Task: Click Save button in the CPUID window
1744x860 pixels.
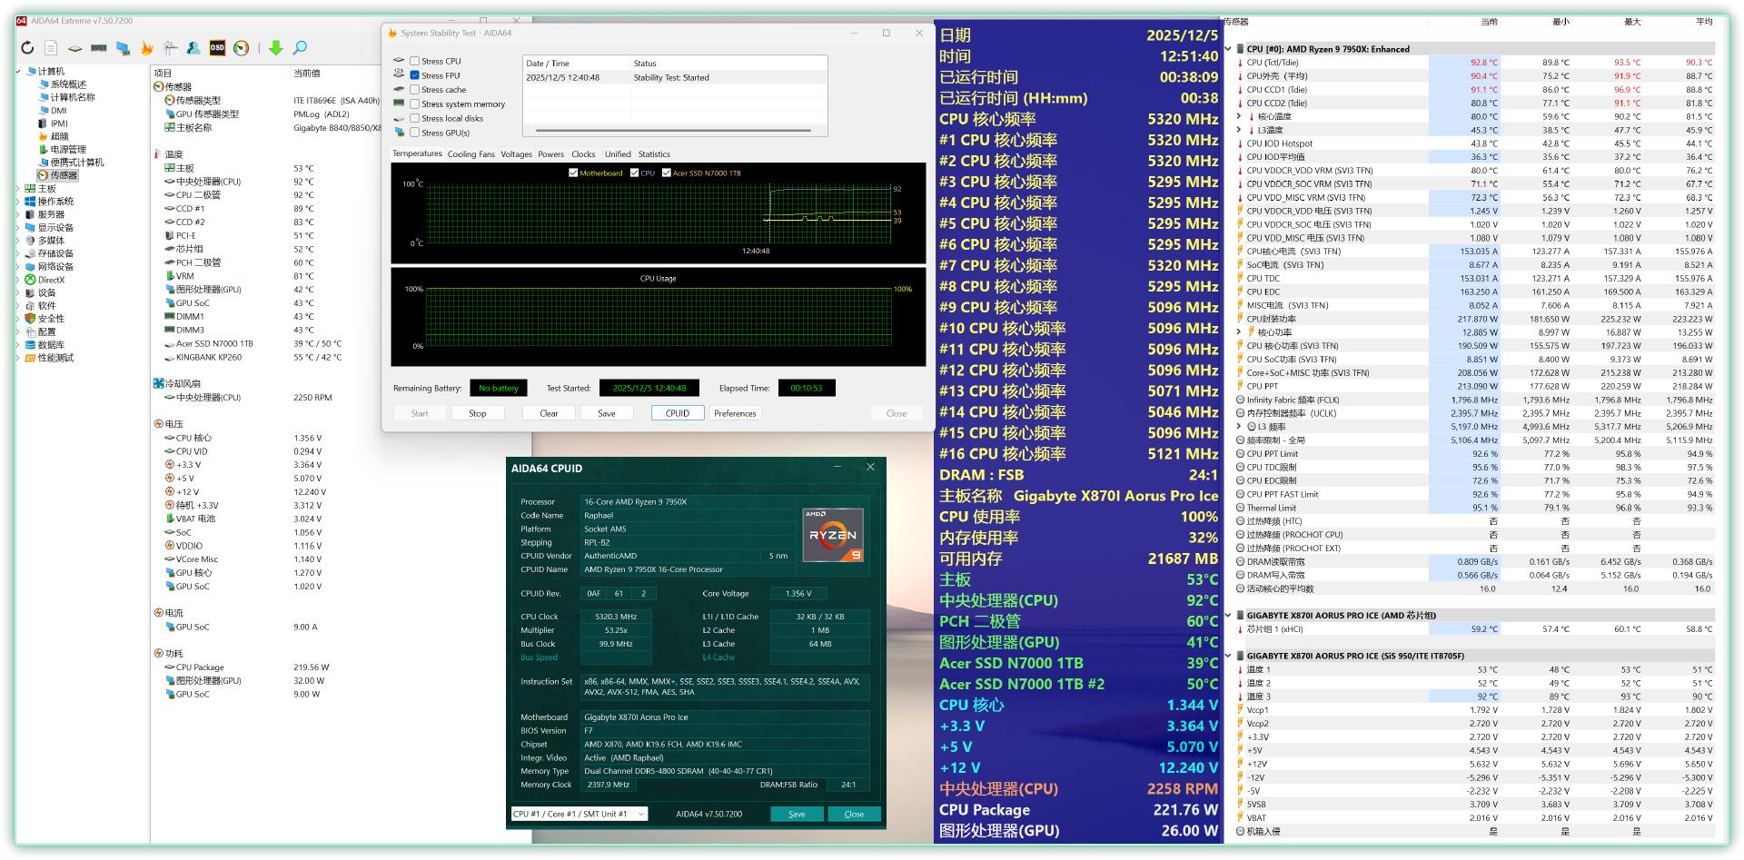Action: coord(797,814)
